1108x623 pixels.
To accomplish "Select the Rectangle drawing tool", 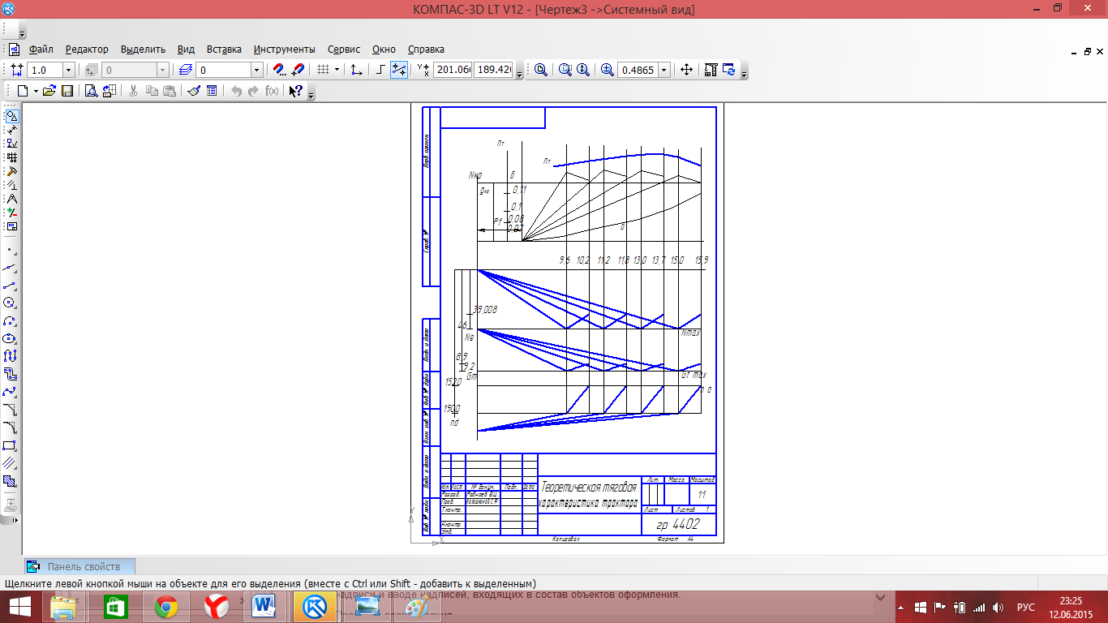I will (x=10, y=445).
